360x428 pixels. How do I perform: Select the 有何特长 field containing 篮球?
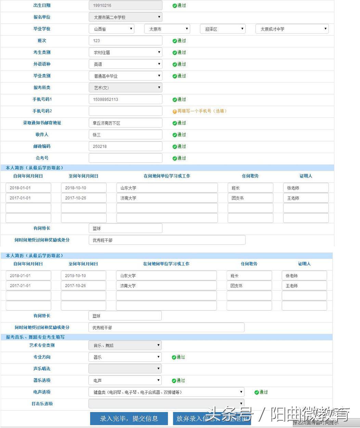(x=125, y=228)
